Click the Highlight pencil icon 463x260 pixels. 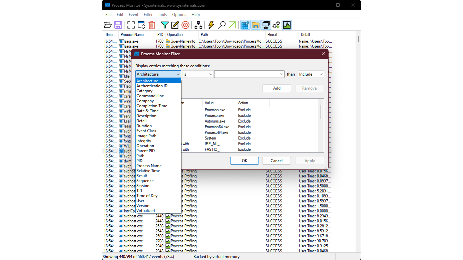[x=175, y=25]
